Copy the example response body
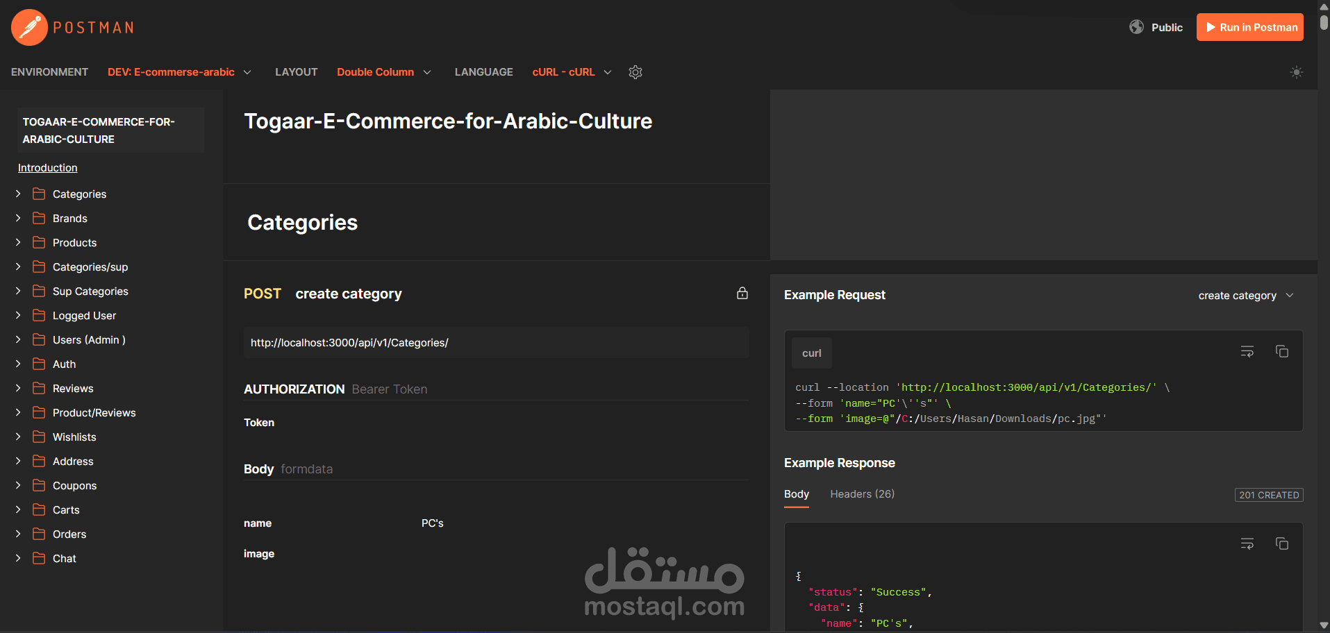Screen dimensions: 1330x633 point(1281,543)
